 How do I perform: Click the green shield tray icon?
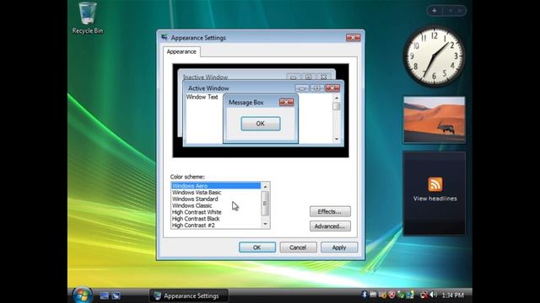[x=401, y=295]
